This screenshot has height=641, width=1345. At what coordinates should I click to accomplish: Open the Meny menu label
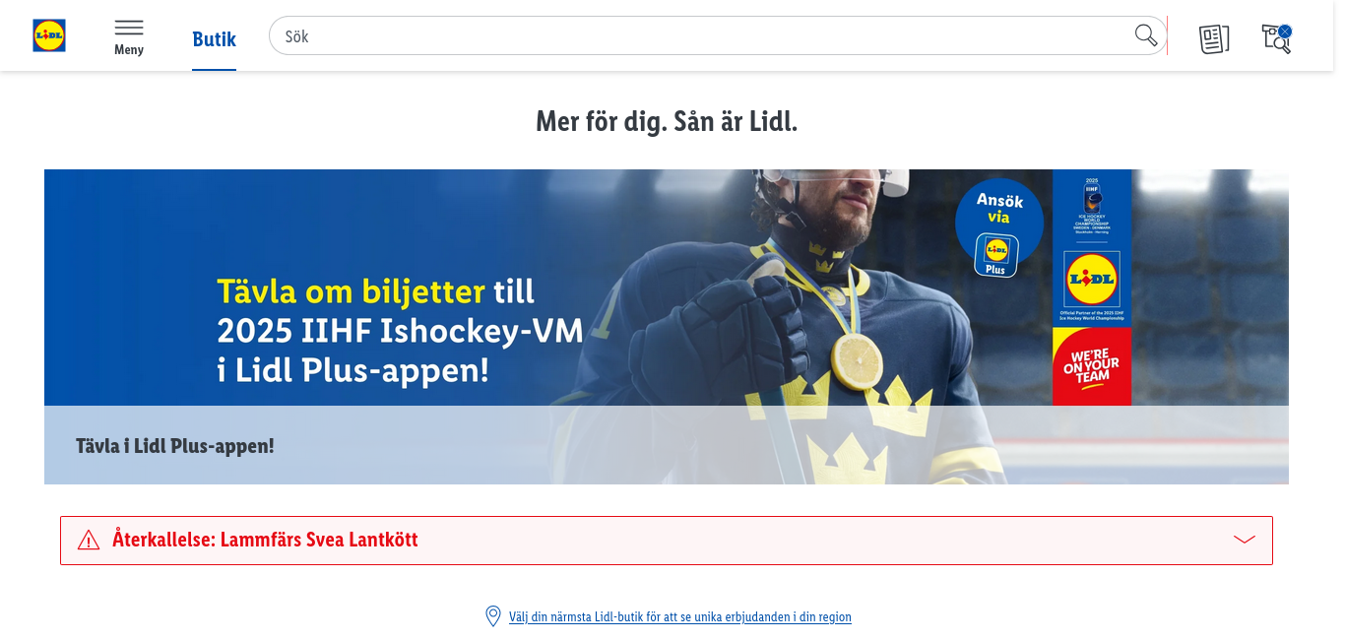pos(129,49)
